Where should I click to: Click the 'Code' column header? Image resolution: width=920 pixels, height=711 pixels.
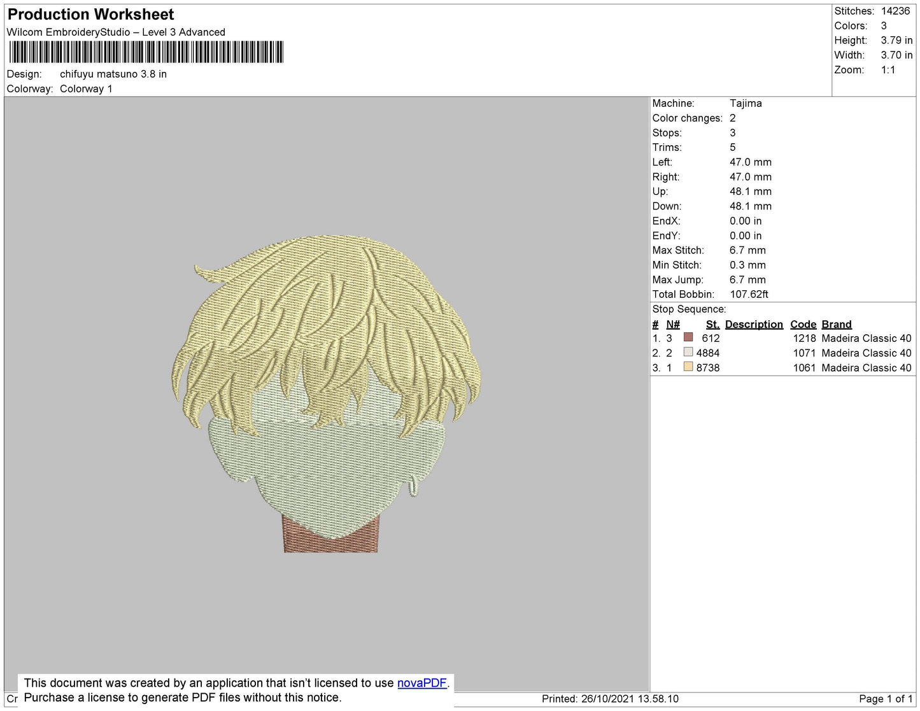(x=803, y=325)
